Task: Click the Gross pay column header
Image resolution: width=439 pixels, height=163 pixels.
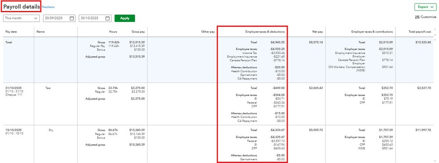Action: click(138, 32)
